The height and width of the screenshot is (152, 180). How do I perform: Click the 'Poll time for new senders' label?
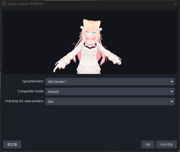[24, 101]
